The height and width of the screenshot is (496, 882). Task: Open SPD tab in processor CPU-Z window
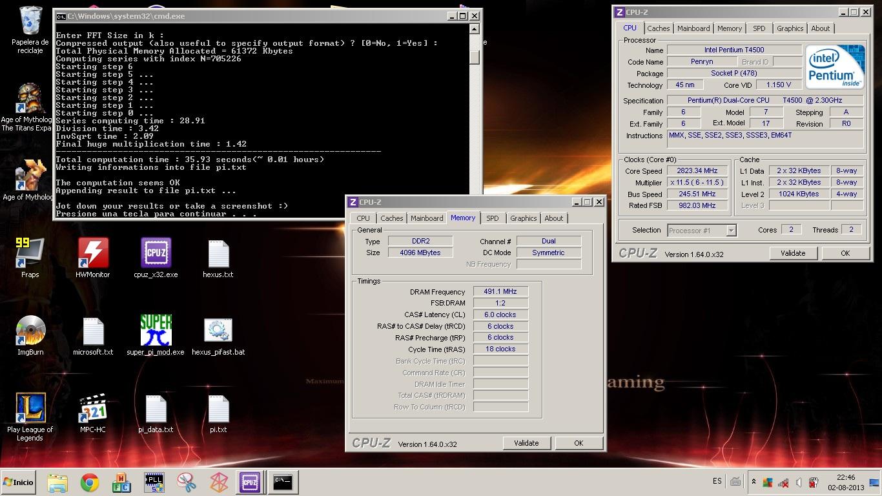click(759, 28)
